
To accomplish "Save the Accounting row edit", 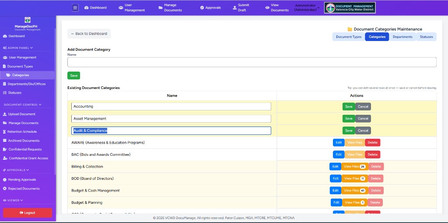I will pos(349,106).
